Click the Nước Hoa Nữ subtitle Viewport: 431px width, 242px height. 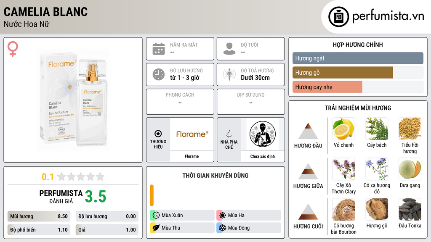pyautogui.click(x=27, y=24)
